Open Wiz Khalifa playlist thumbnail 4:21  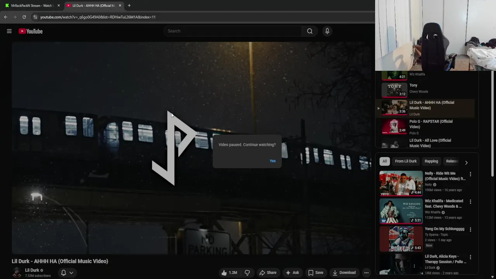(394, 75)
